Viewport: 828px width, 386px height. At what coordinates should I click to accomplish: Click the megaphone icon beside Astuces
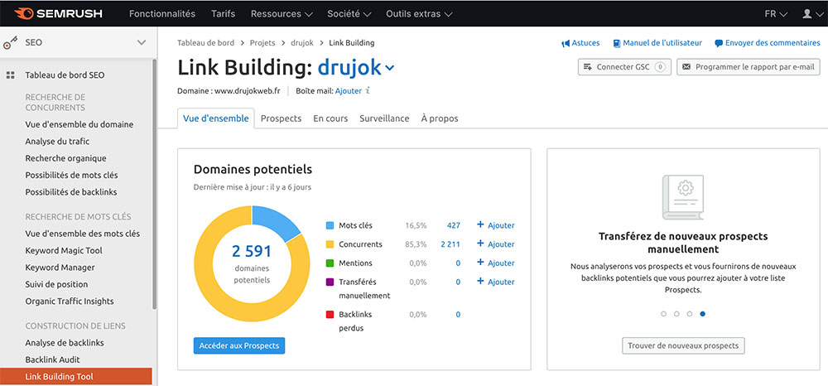coord(566,43)
